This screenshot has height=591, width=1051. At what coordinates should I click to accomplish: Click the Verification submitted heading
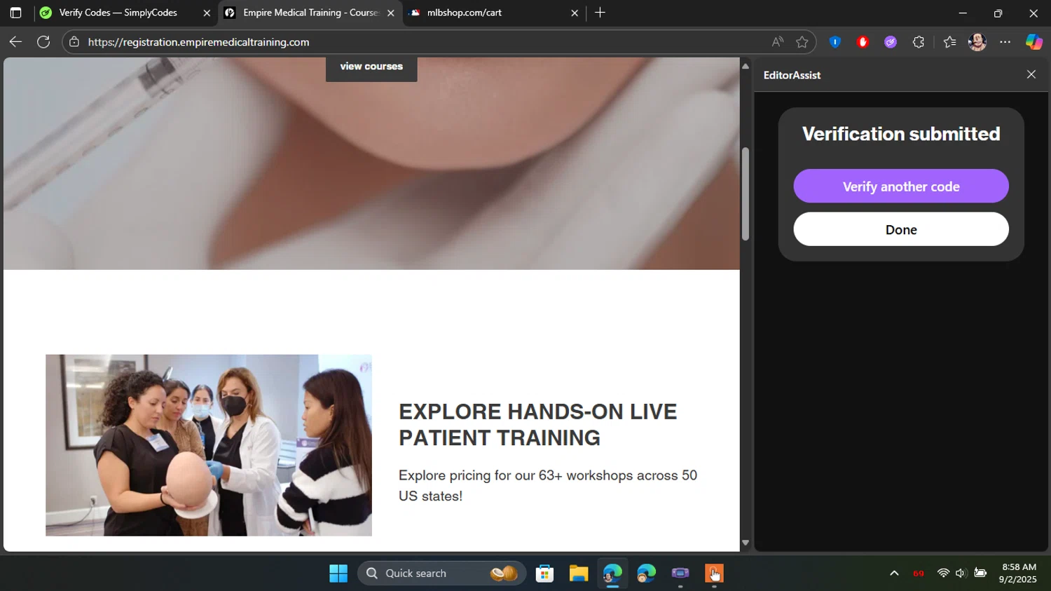click(901, 134)
